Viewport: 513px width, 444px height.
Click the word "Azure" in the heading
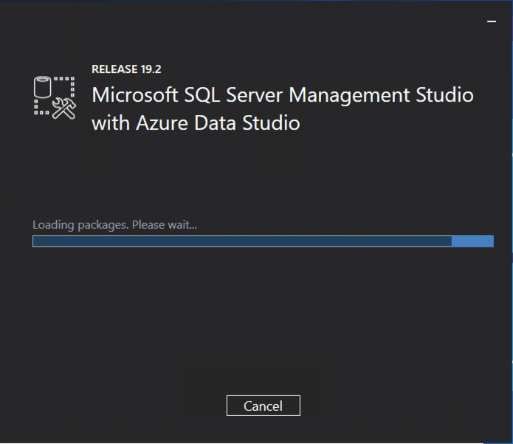161,123
